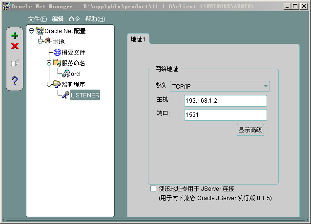The width and height of the screenshot is (311, 224).
Task: Click the orcl service icon
Action: 66,74
